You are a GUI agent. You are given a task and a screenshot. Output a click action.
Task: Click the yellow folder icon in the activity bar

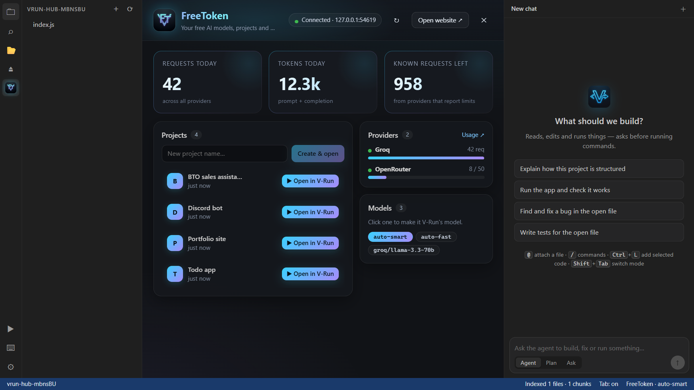pos(11,51)
